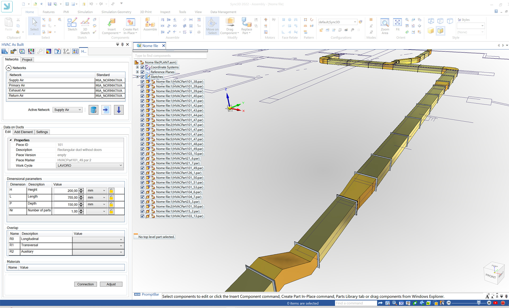Open the Longitudinal overlap dropdown

pos(98,239)
